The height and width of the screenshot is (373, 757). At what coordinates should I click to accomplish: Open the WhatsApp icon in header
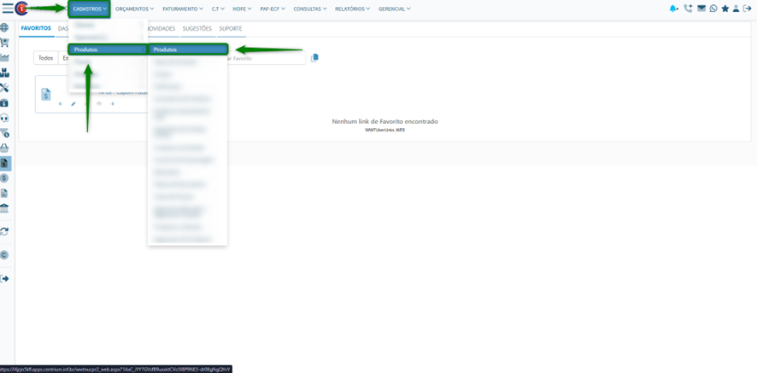pyautogui.click(x=713, y=9)
